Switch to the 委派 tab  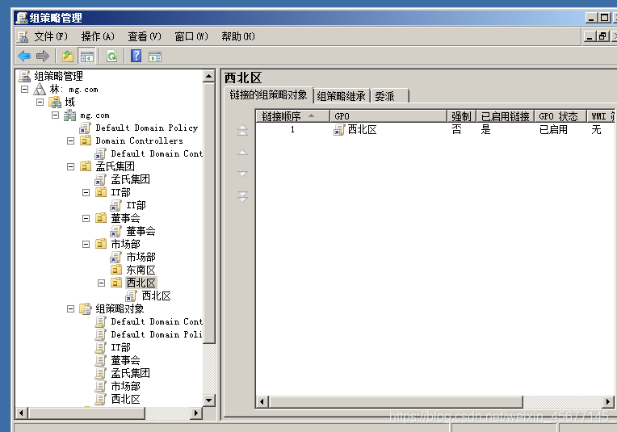388,96
